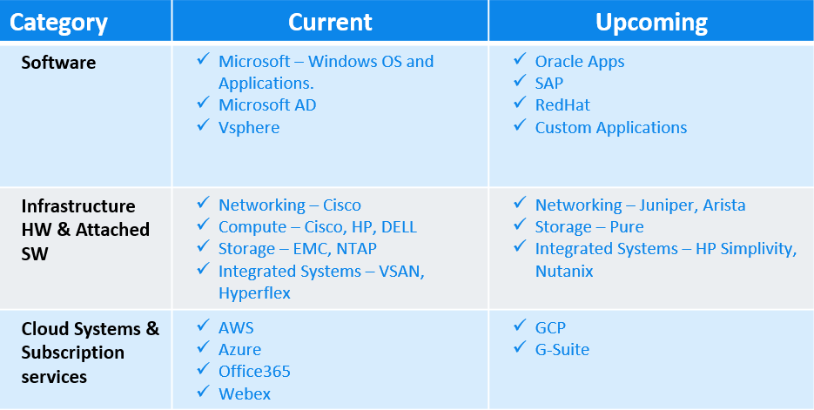The image size is (814, 410).
Task: Select the Cloud Systems & Subscription services label
Action: 91,353
